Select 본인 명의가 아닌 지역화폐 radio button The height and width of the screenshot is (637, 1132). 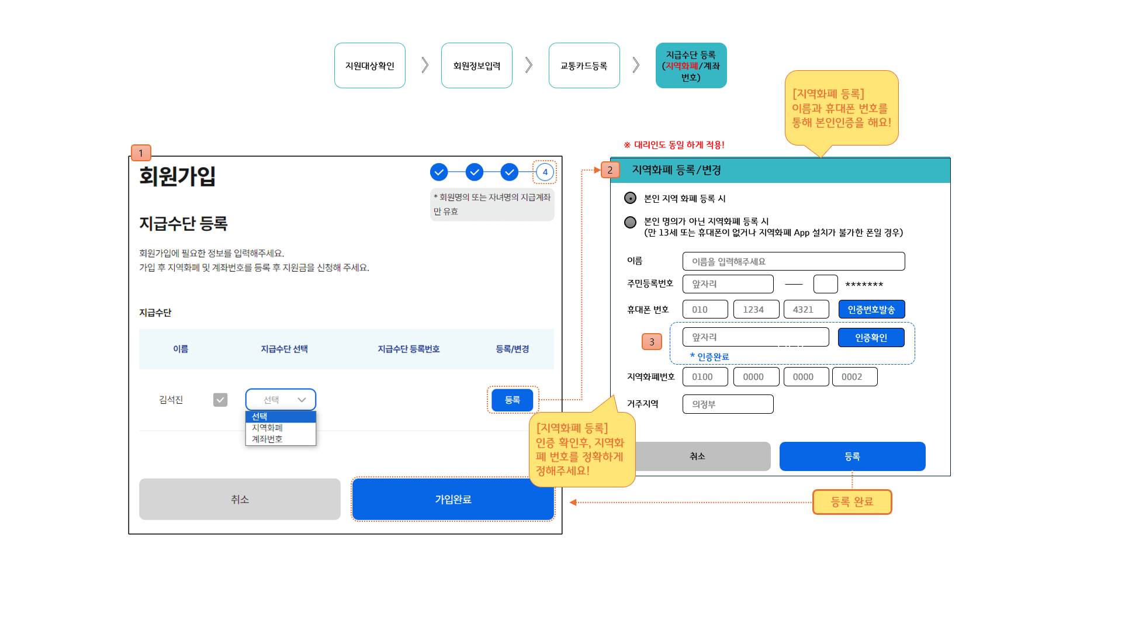[630, 222]
